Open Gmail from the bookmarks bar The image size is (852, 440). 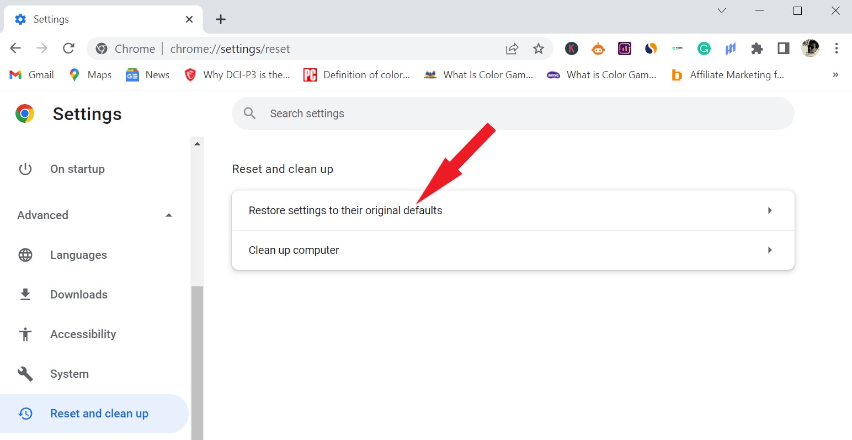pyautogui.click(x=31, y=74)
